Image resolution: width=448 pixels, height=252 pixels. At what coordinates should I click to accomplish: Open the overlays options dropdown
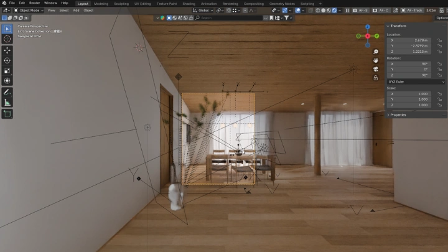[x=303, y=11]
